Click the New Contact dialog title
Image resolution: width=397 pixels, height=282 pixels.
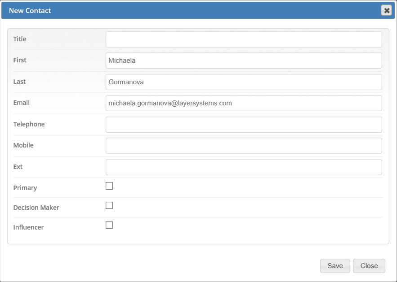[30, 11]
